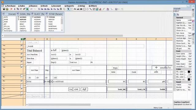
Task: Collapse the General properties section
Action: point(175,18)
